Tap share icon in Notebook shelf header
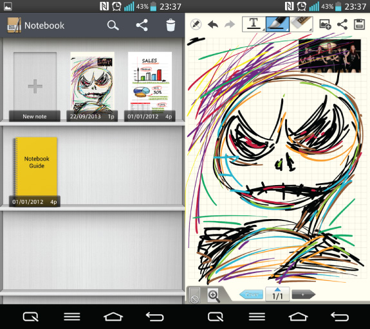The height and width of the screenshot is (329, 370). pyautogui.click(x=142, y=25)
